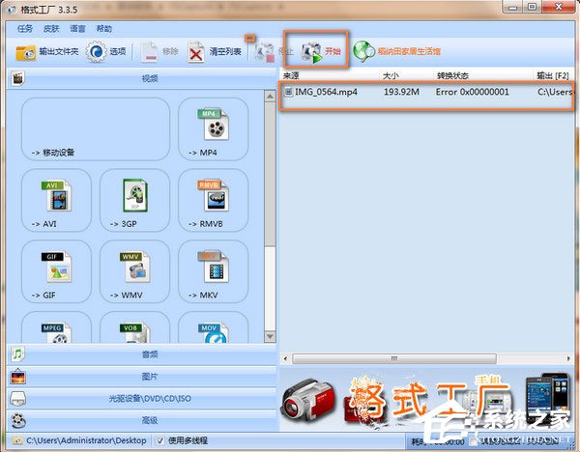This screenshot has height=452, width=580.
Task: Select the -> AVI conversion icon
Action: pos(56,200)
